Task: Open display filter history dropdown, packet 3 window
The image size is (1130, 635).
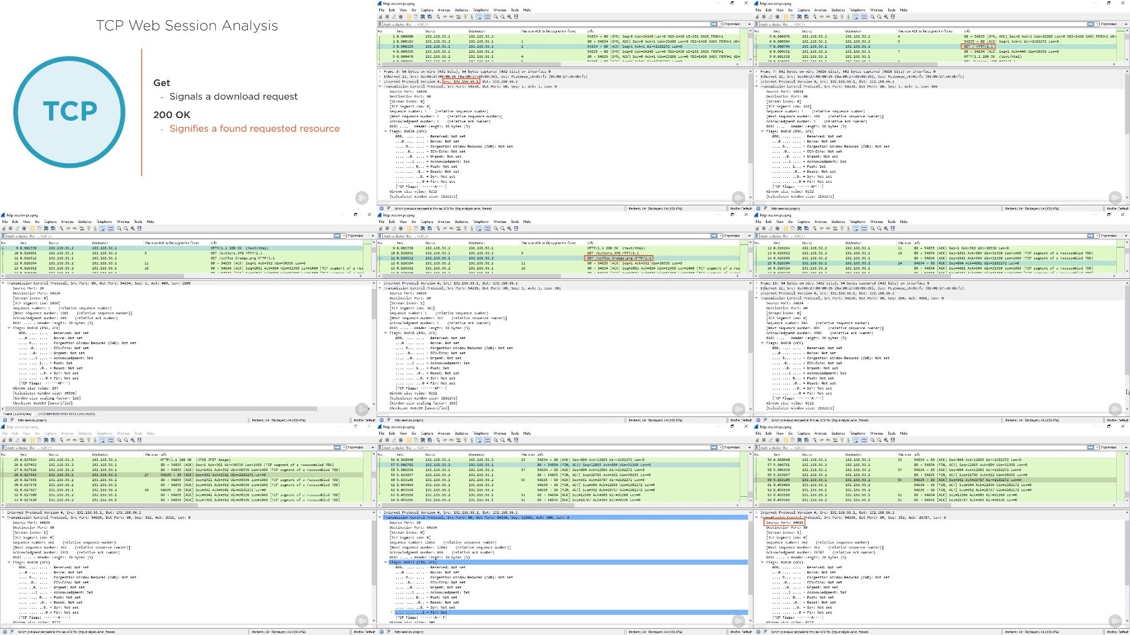Action: 719,24
